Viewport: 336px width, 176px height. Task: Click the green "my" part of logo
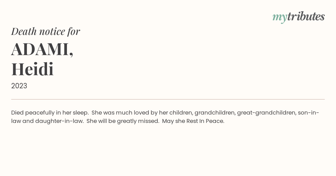coord(280,18)
